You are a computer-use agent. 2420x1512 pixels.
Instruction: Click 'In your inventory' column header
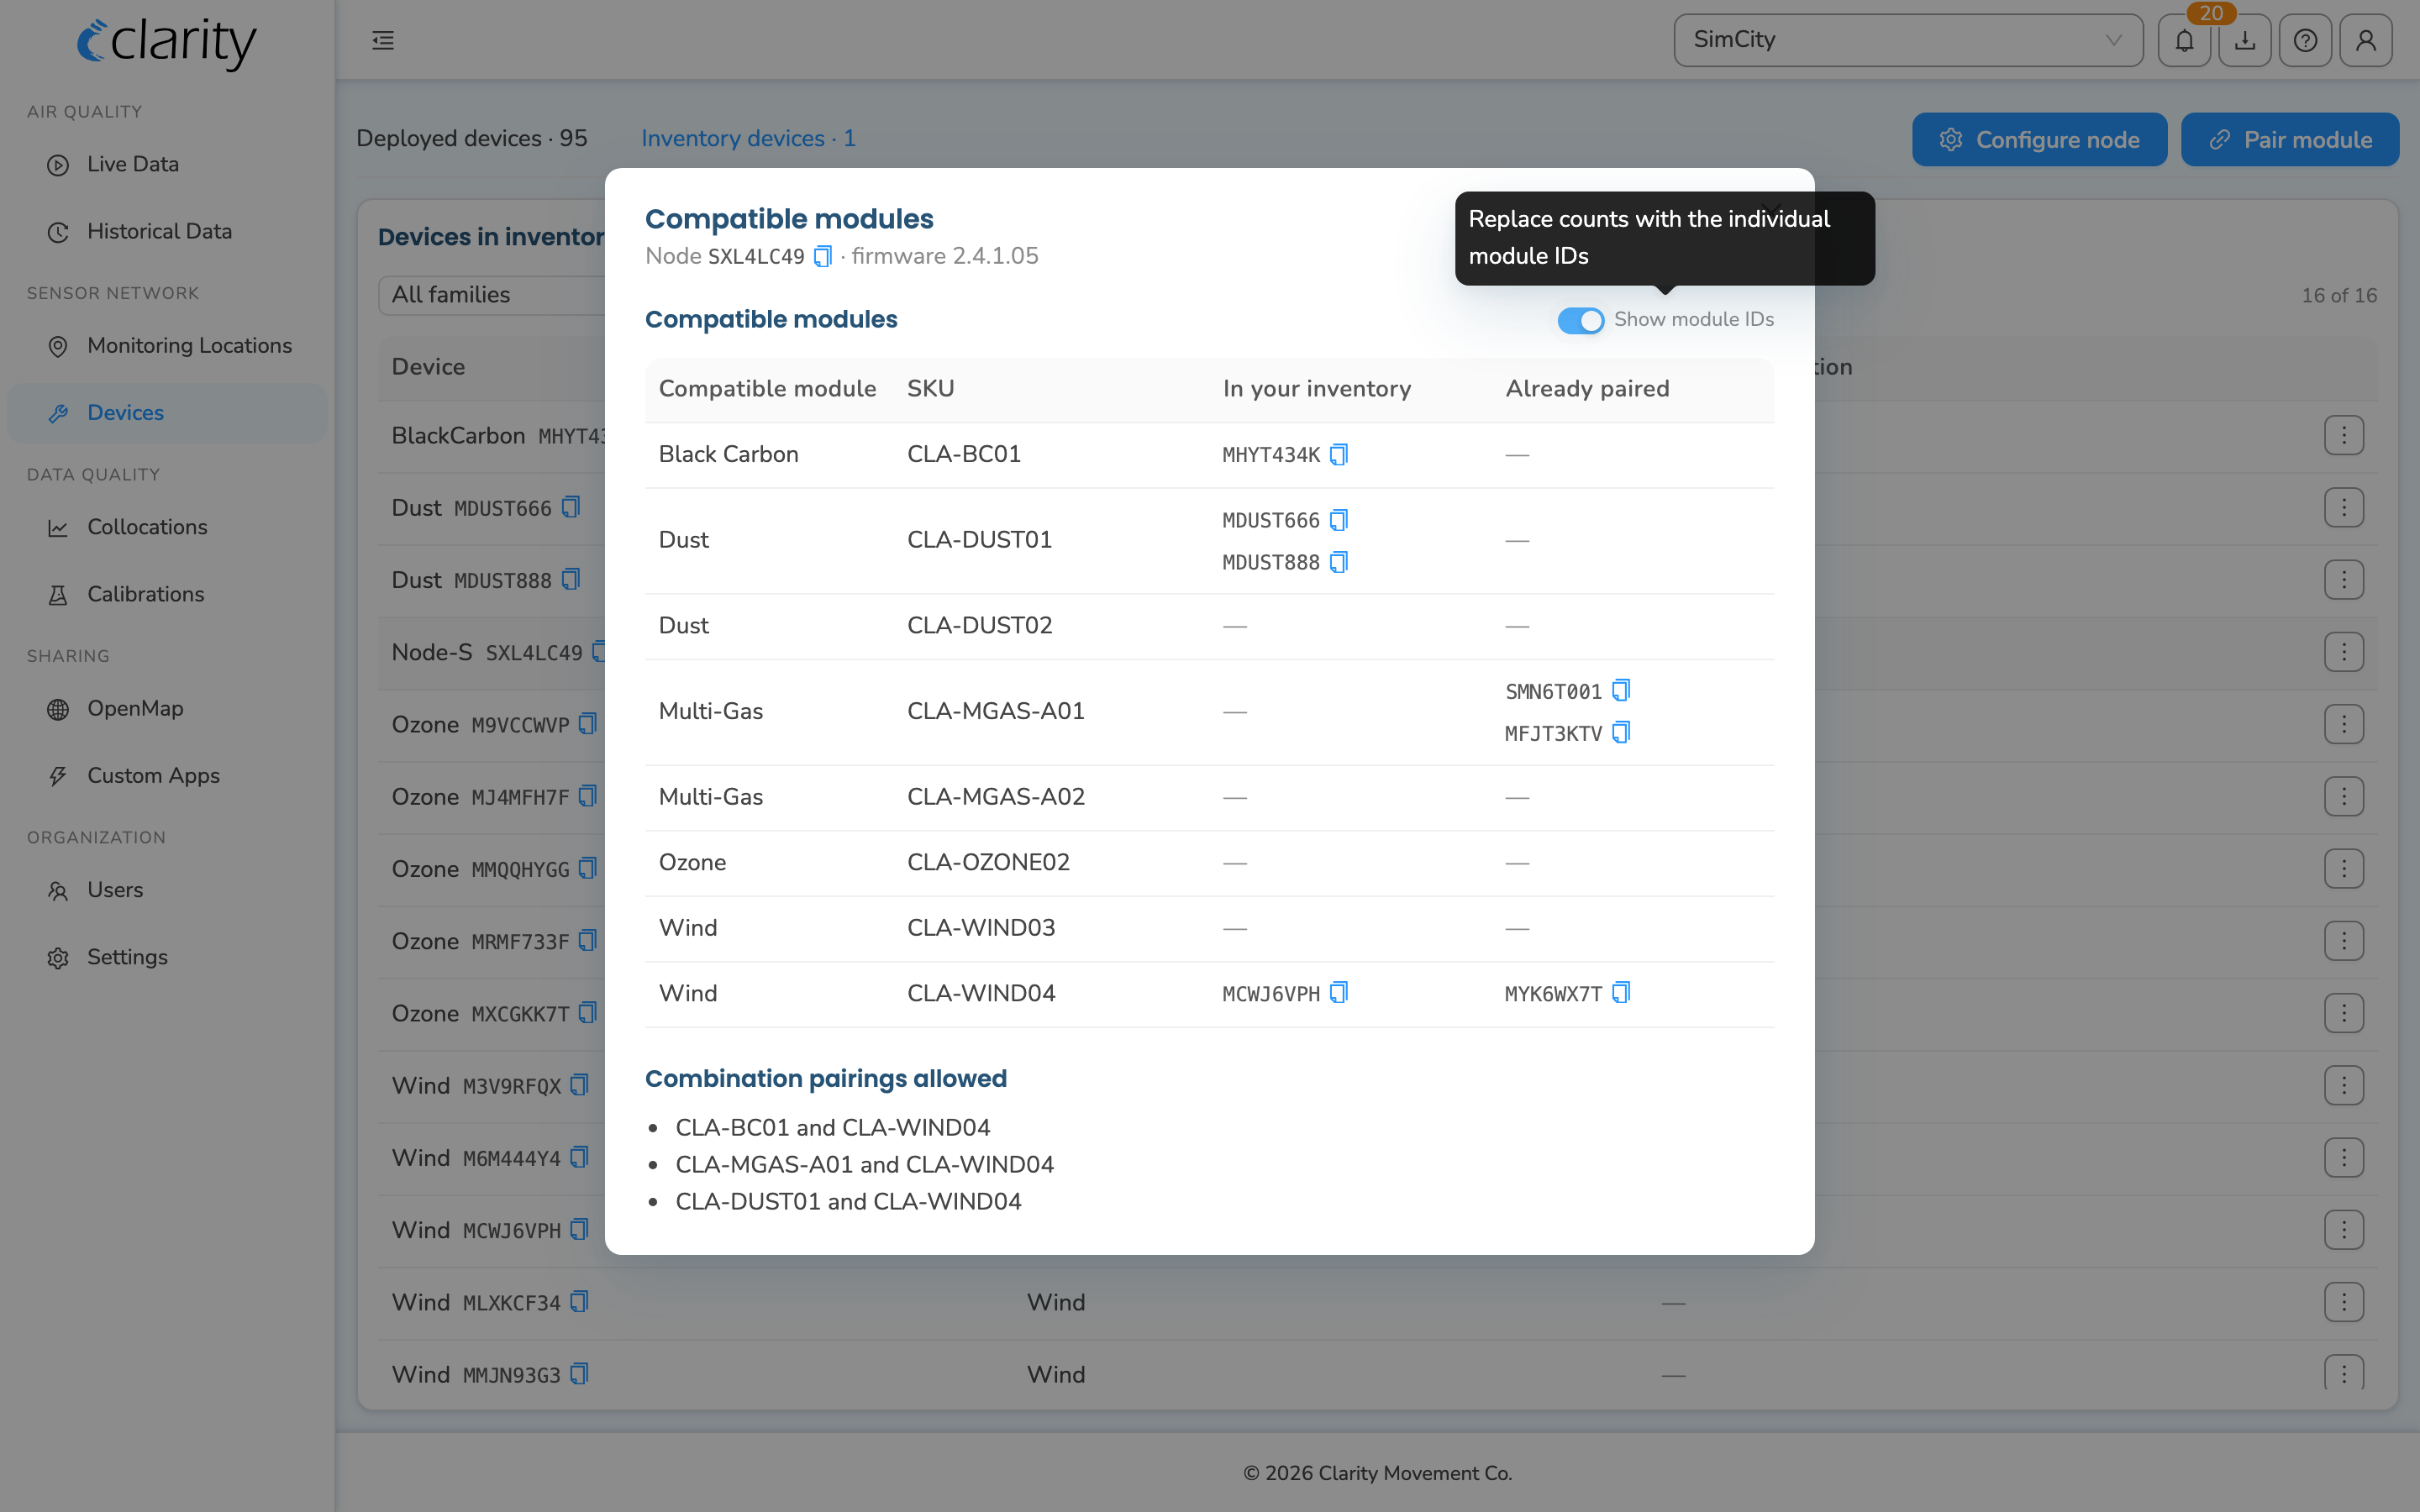click(1316, 389)
